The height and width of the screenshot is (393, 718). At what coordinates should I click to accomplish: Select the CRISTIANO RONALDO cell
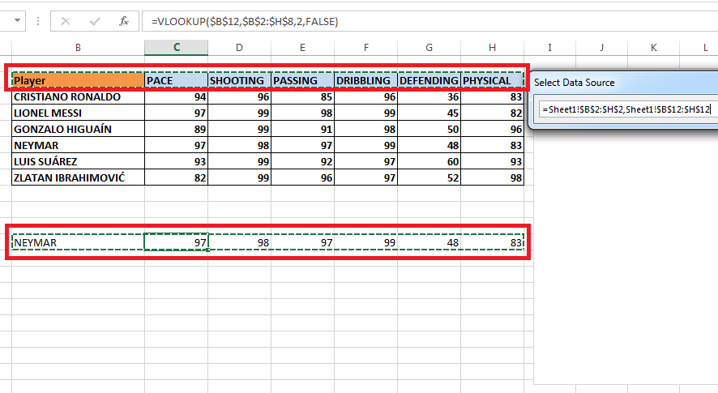point(78,96)
